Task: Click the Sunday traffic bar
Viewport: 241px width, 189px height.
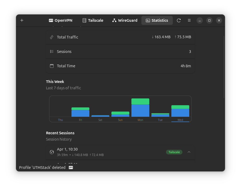Action: [x=120, y=114]
